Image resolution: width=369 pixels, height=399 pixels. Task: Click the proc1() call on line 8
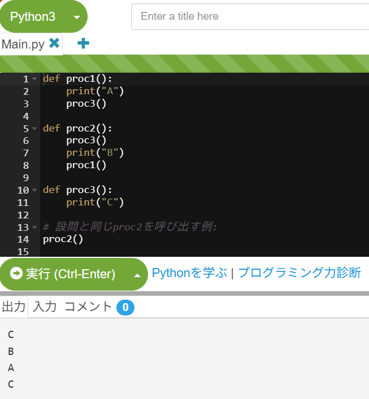(x=86, y=165)
